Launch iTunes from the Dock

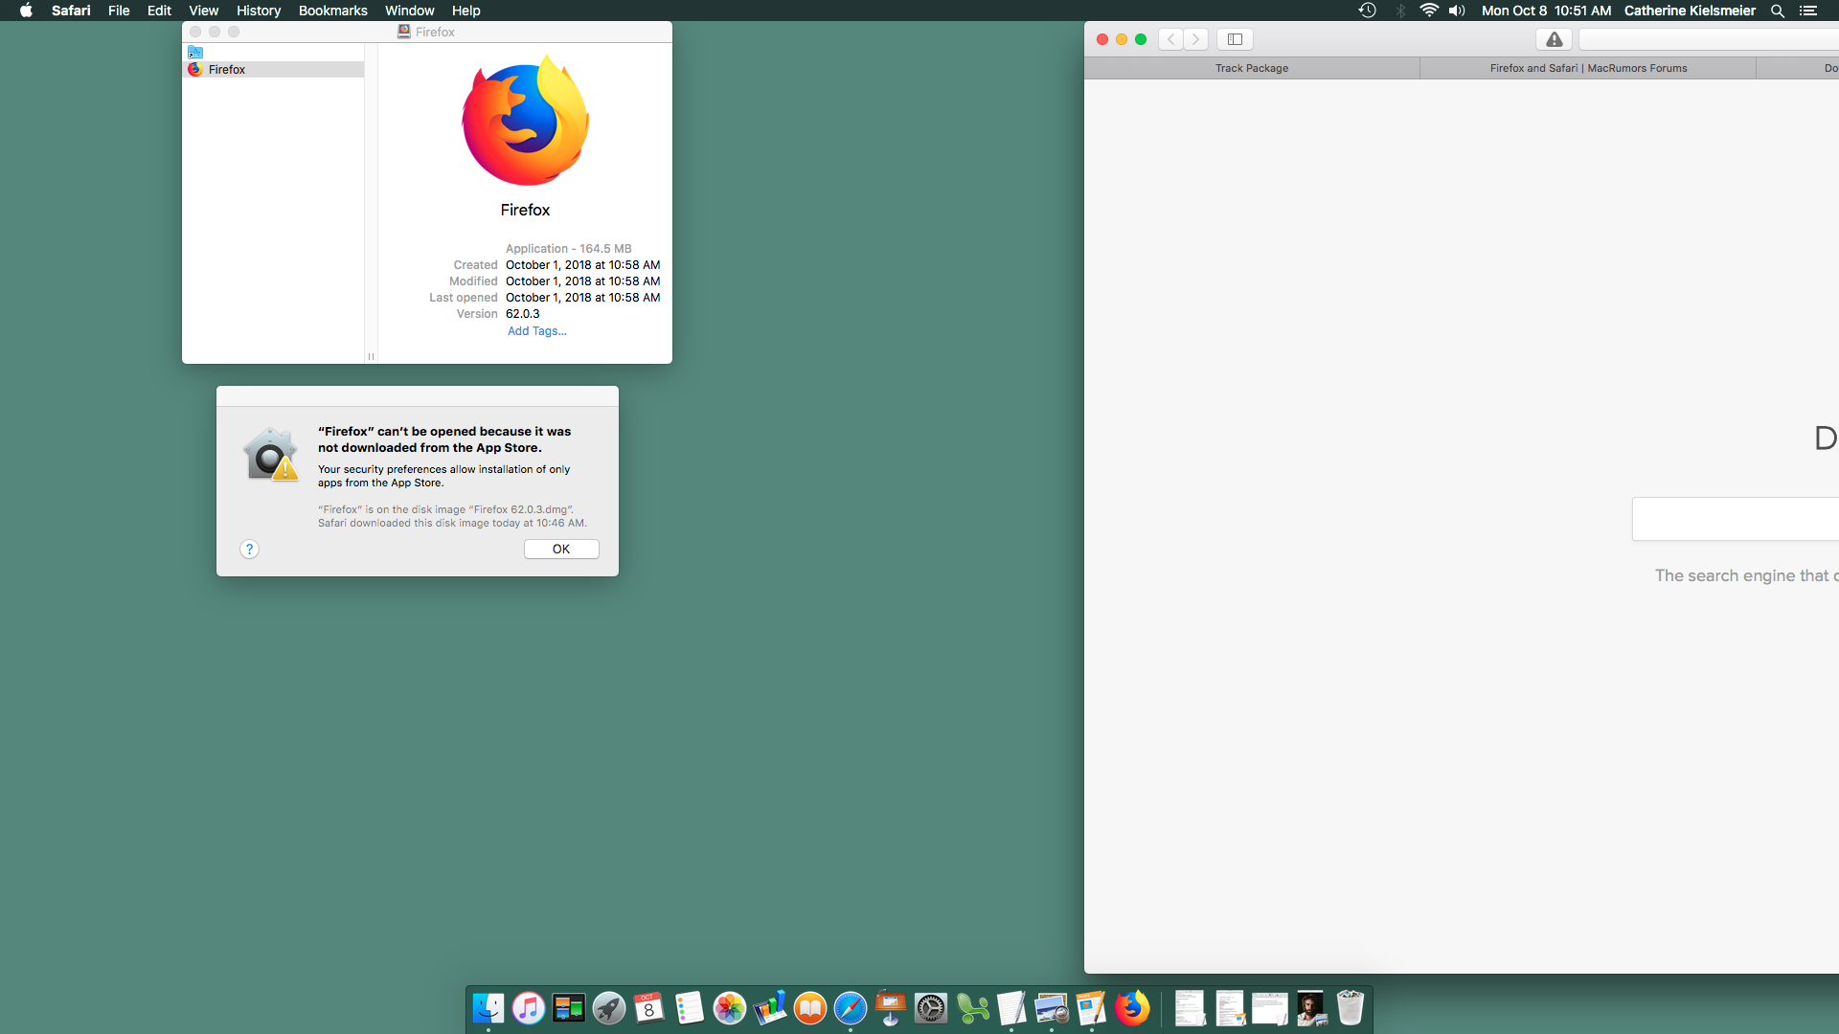coord(529,1008)
